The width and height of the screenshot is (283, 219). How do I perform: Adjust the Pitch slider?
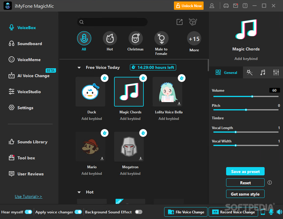pyautogui.click(x=246, y=110)
